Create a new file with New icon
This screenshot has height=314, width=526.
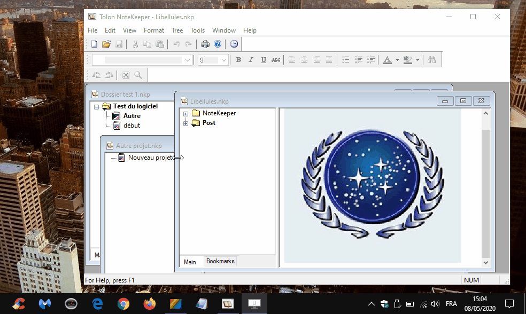94,44
